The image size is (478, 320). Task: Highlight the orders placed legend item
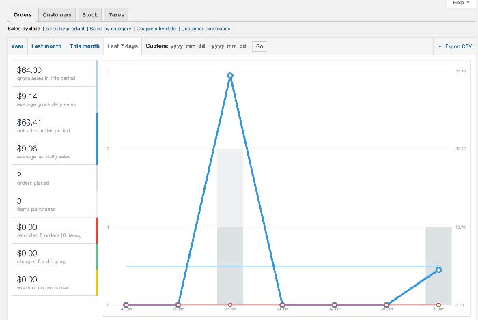[x=53, y=178]
